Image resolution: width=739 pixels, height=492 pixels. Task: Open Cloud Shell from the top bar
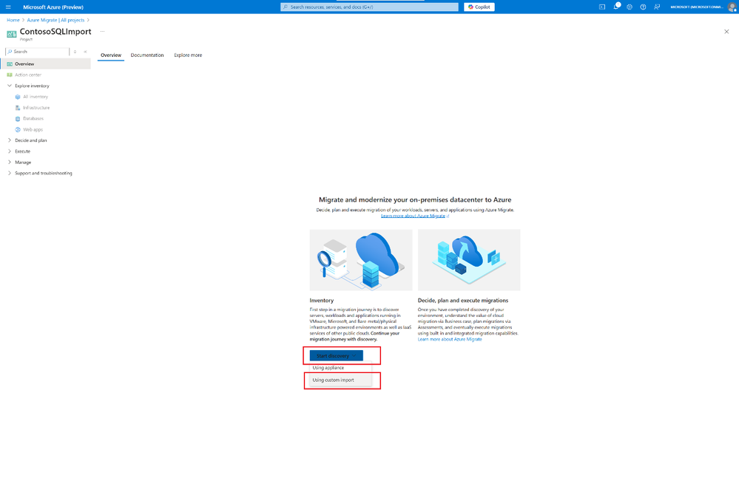(602, 7)
